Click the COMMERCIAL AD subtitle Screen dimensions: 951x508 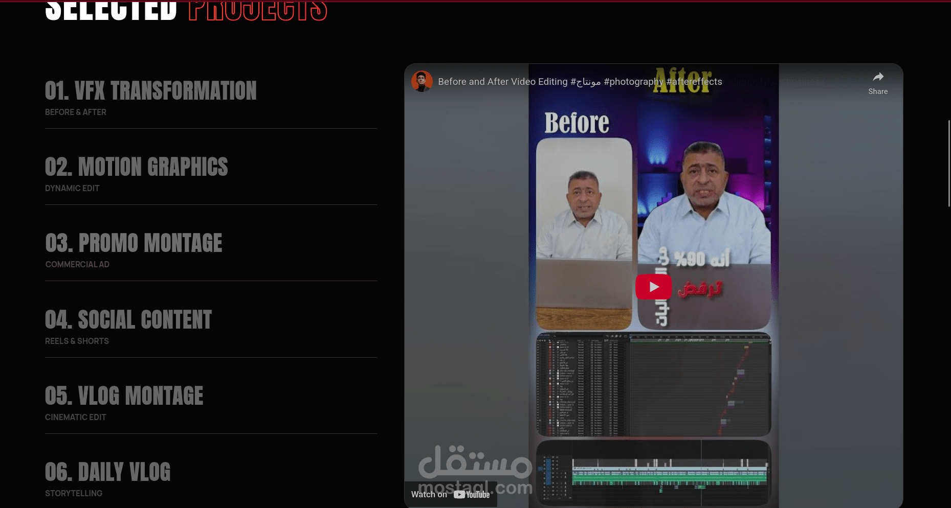pos(77,264)
